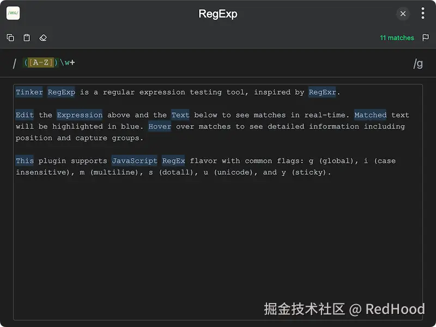Open the regex flags via the flag icon
This screenshot has width=436, height=327.
click(426, 38)
